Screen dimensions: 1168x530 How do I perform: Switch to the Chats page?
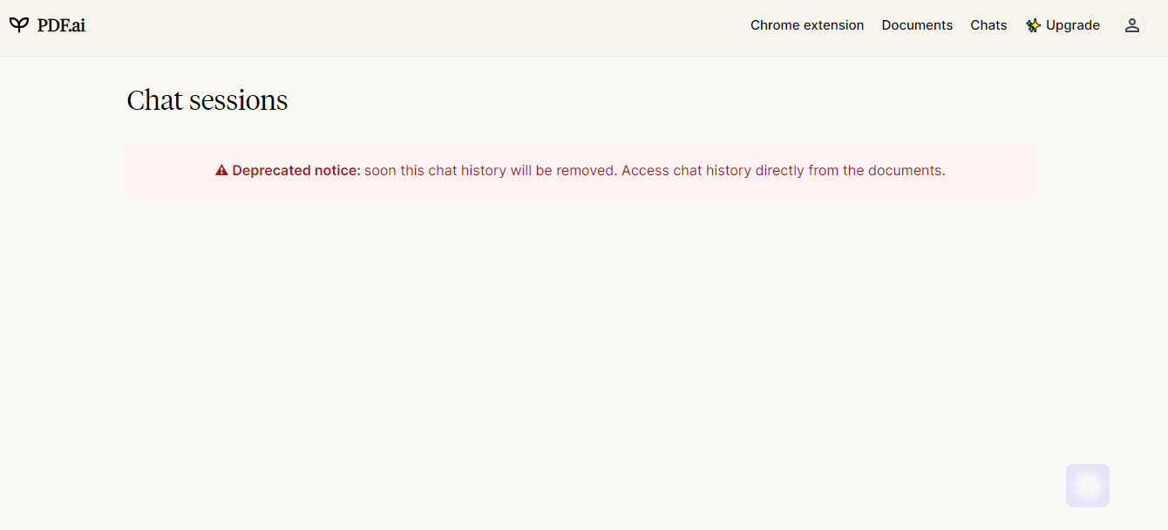(x=988, y=25)
